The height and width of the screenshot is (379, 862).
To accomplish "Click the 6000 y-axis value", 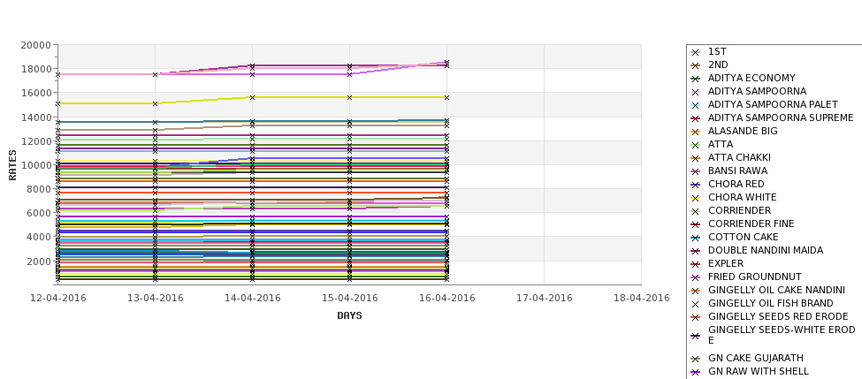I will tap(39, 213).
